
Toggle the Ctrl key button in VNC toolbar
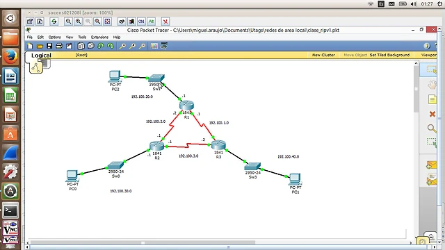(x=141, y=22)
